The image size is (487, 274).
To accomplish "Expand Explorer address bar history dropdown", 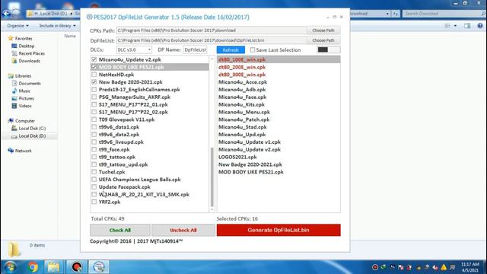I will pos(387,14).
